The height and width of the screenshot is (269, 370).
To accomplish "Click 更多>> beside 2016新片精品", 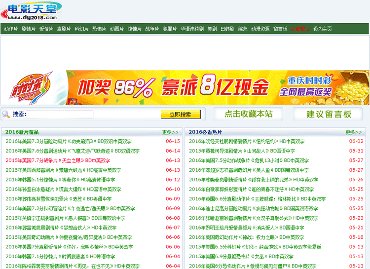I will (170, 132).
